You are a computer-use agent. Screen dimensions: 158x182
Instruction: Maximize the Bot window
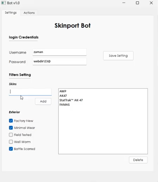(x=137, y=3)
